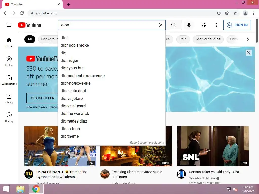This screenshot has width=259, height=194.
Task: Choose suggestion 'dionne warwick'
Action: [112, 114]
